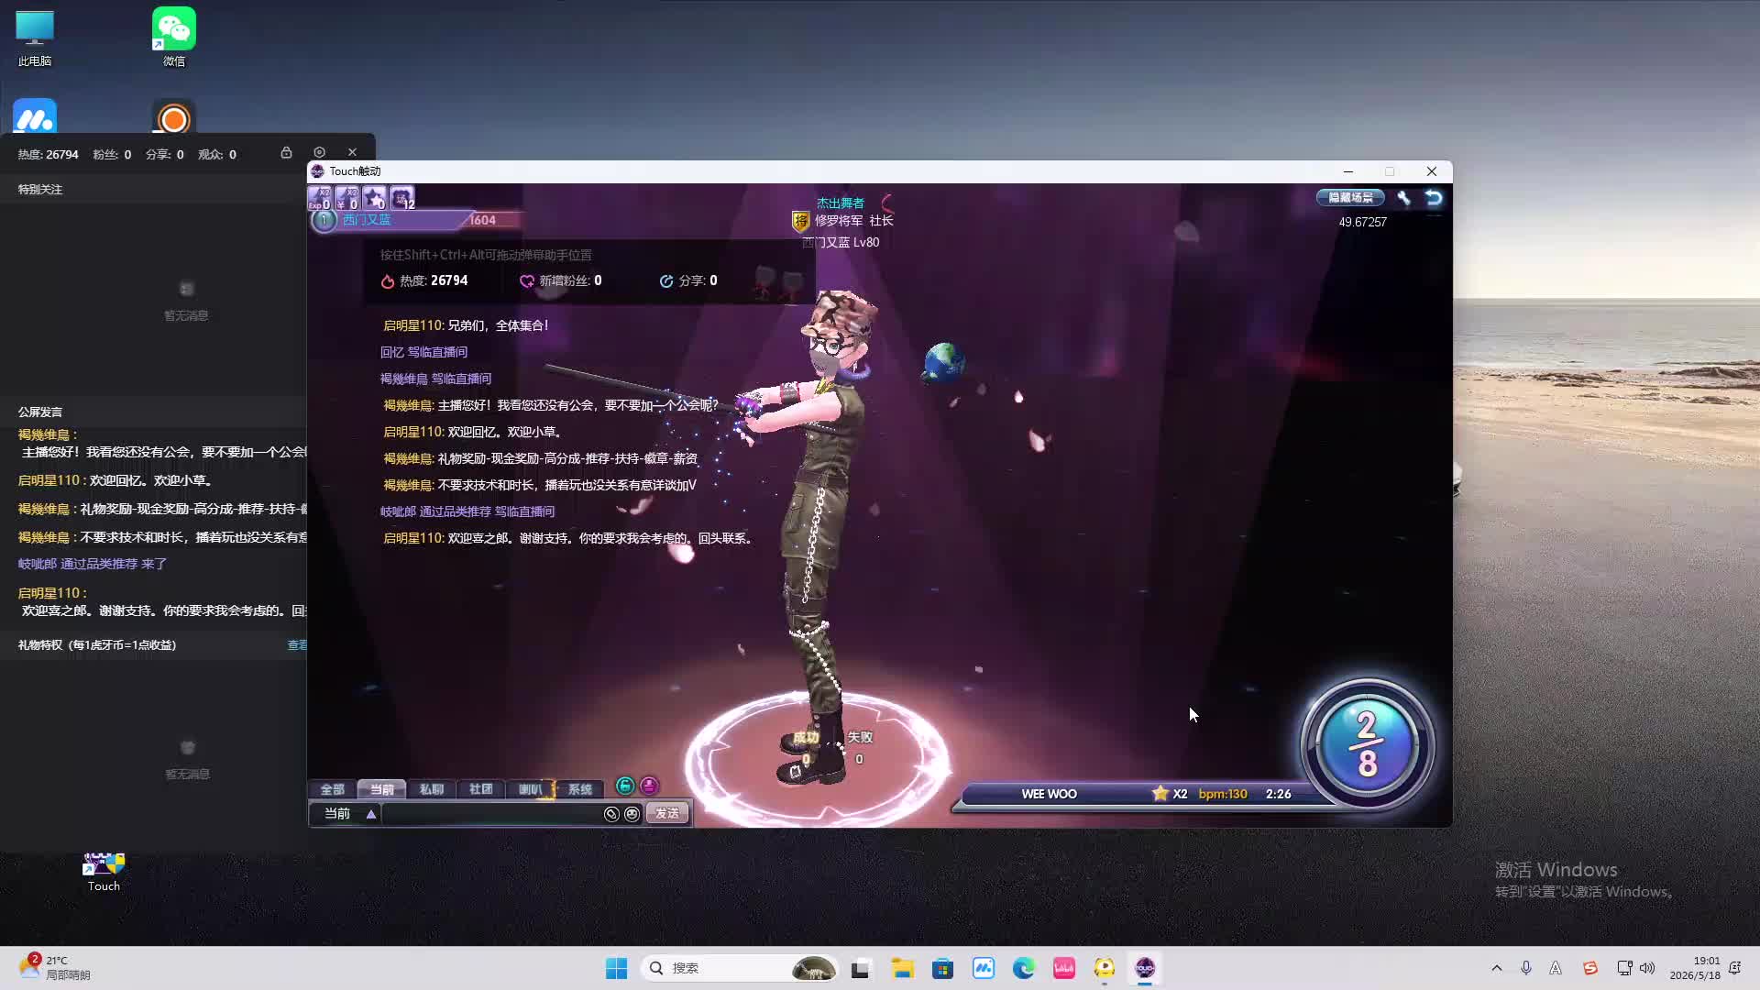1760x990 pixels.
Task: Open the emoji smiley picker in chat
Action: [x=632, y=814]
